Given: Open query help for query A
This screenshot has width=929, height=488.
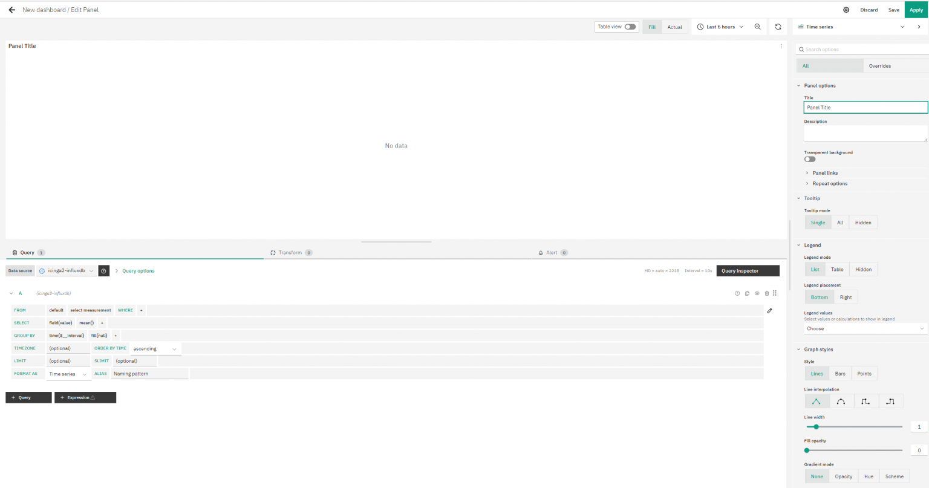Looking at the screenshot, I should coord(737,293).
